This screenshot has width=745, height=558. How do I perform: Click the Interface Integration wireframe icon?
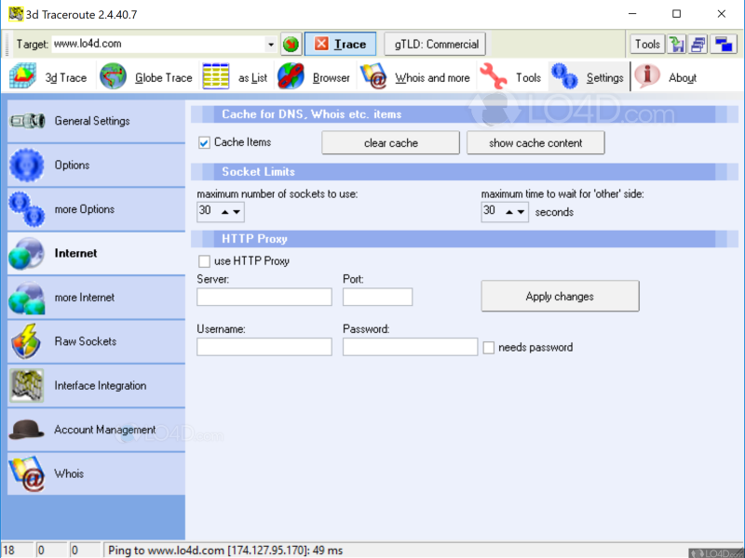[x=27, y=385]
